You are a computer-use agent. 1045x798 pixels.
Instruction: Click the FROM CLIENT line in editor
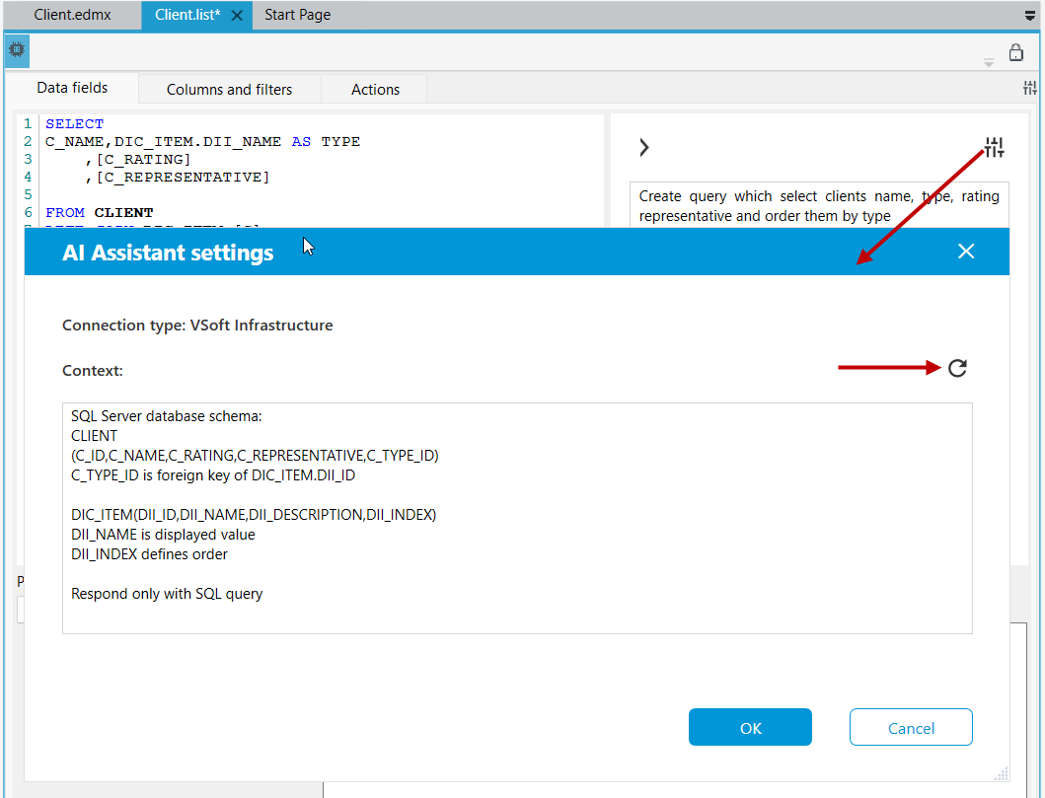click(100, 212)
